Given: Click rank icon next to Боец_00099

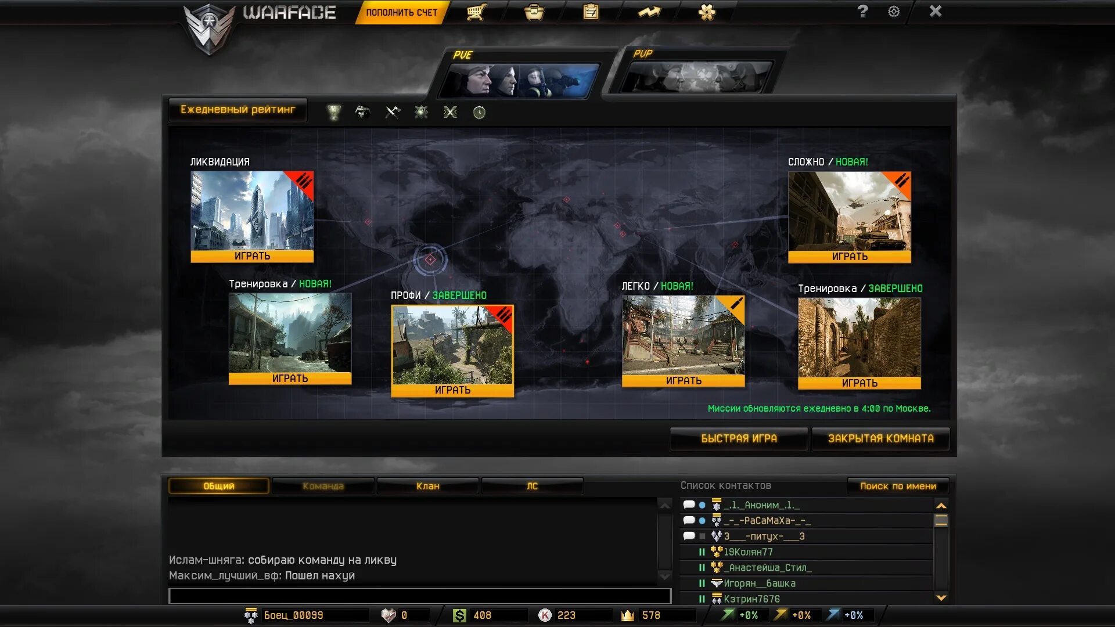Looking at the screenshot, I should click(x=251, y=615).
